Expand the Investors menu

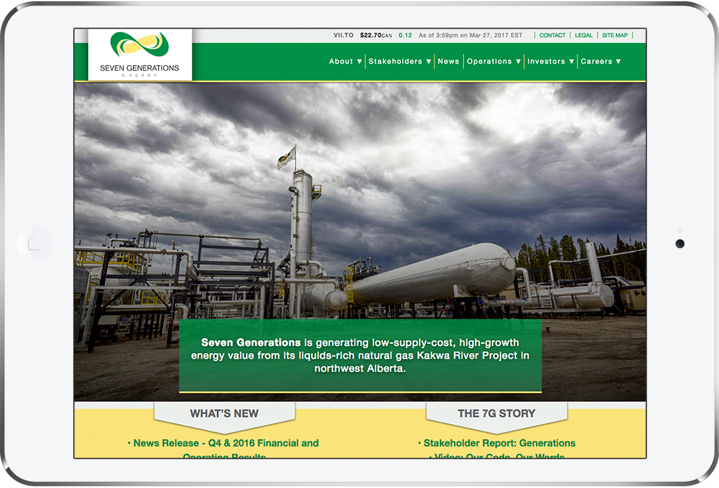[551, 61]
